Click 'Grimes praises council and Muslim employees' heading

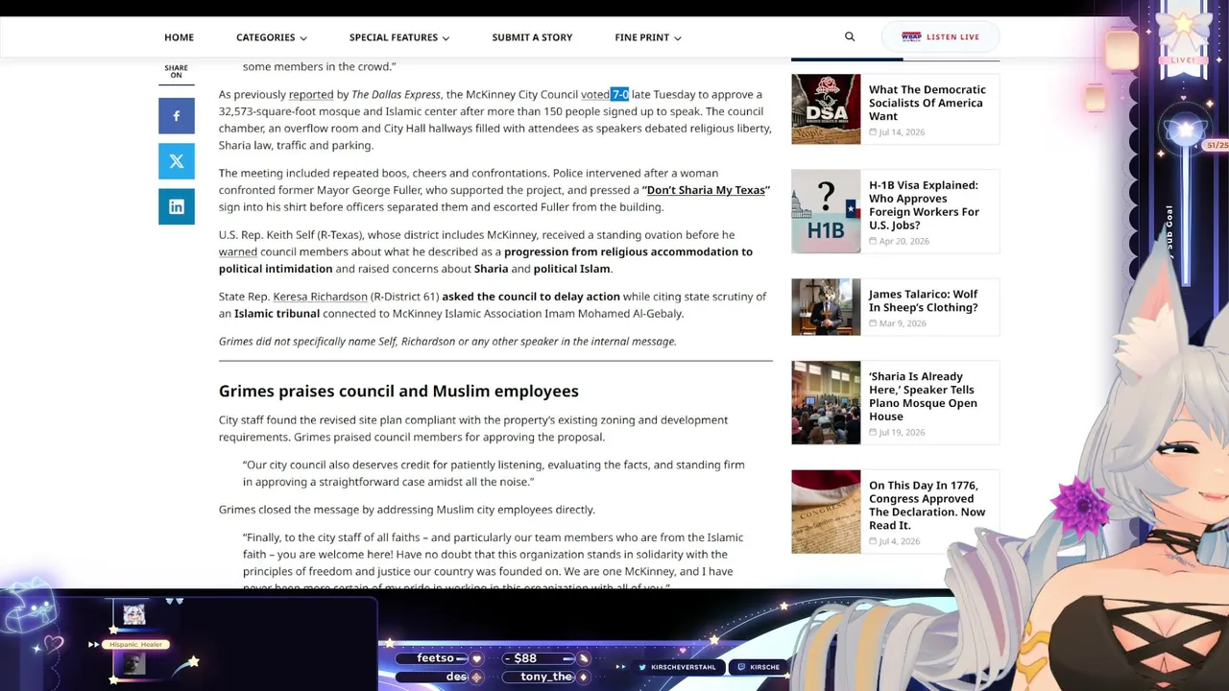click(398, 391)
